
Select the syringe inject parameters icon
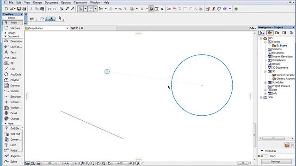coord(73,9)
